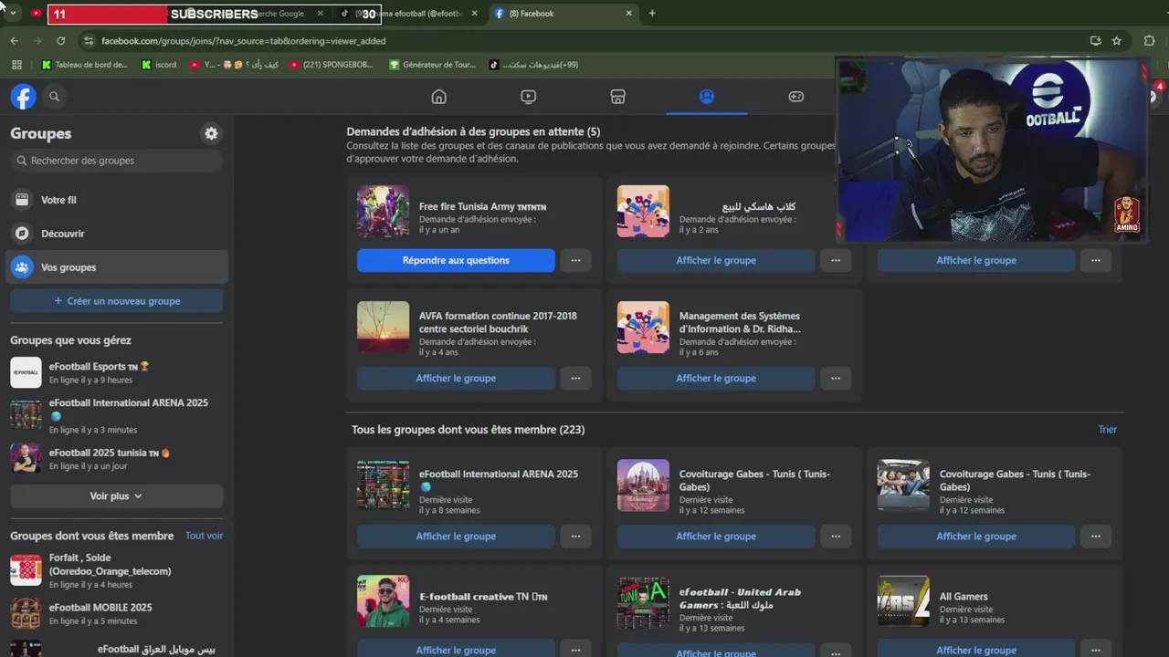Open Tableau de bord bookmark
This screenshot has height=657, width=1169.
(84, 65)
